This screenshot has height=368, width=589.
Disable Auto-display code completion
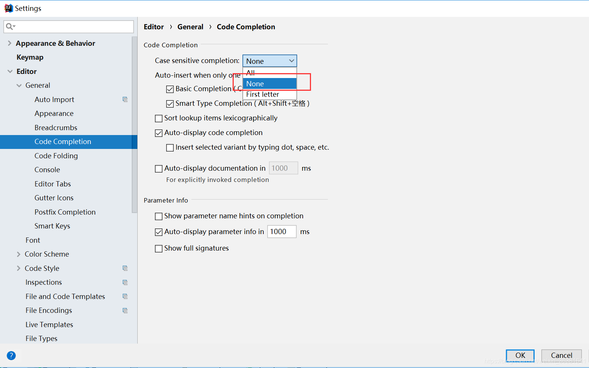point(159,133)
